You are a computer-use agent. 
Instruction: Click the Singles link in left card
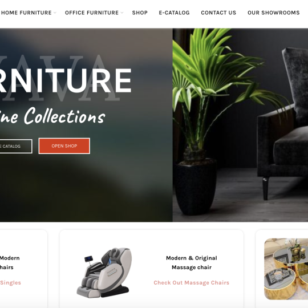click(10, 283)
